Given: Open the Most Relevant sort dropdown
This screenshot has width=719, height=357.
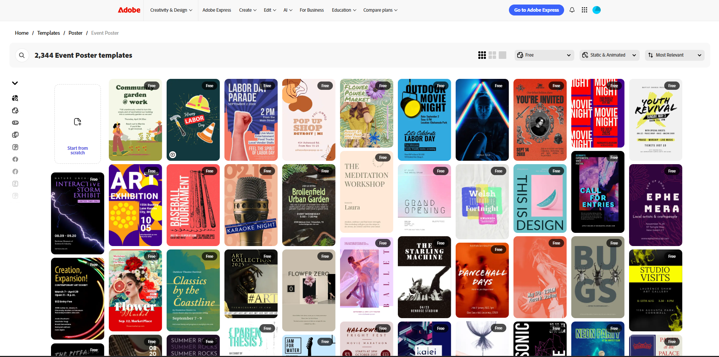Looking at the screenshot, I should pyautogui.click(x=674, y=55).
